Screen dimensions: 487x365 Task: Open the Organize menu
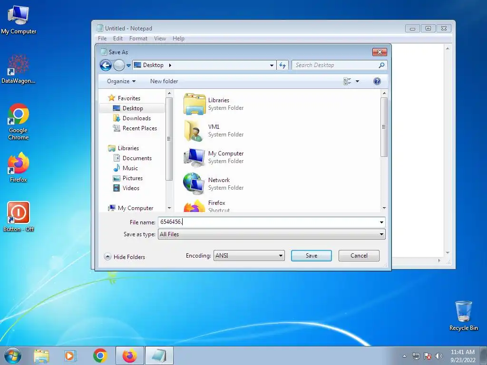pyautogui.click(x=121, y=81)
